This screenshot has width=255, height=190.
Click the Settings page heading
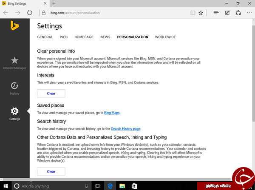[x=49, y=26]
